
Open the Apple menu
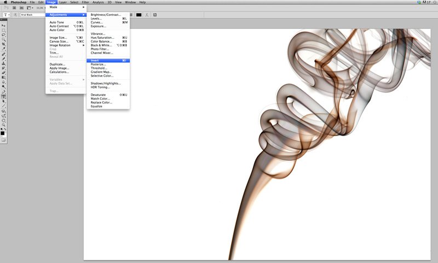4,2
